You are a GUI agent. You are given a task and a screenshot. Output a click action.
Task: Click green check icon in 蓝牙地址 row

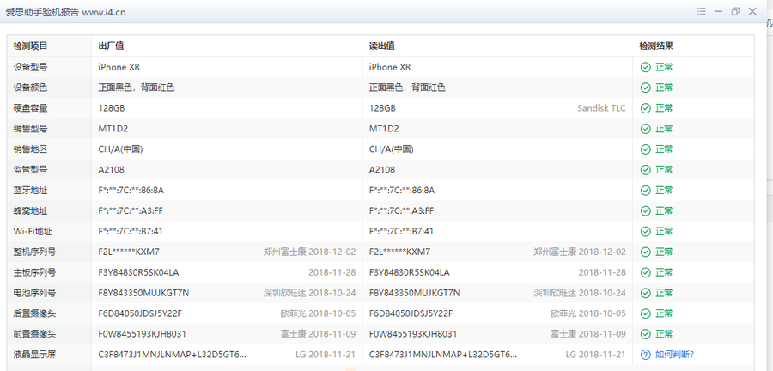[645, 190]
